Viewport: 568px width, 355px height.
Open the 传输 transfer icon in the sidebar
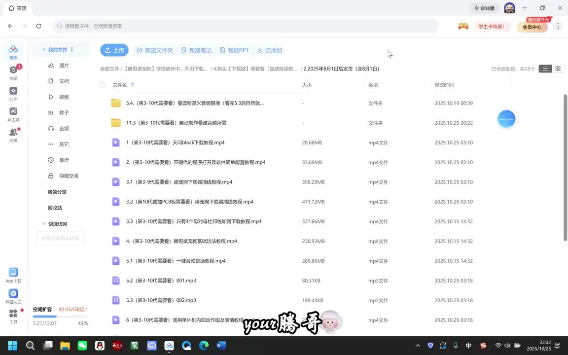click(x=13, y=72)
